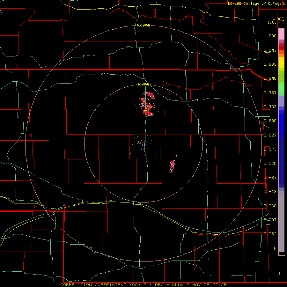
Task: Select the periwinkle segment of color bar
Action: pyautogui.click(x=282, y=101)
